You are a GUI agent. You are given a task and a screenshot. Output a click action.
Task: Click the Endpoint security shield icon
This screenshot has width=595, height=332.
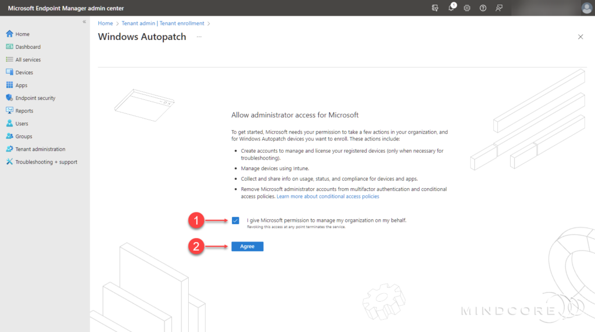[9, 98]
